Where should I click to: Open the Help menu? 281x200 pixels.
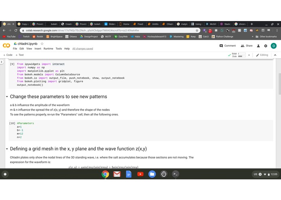click(x=67, y=49)
